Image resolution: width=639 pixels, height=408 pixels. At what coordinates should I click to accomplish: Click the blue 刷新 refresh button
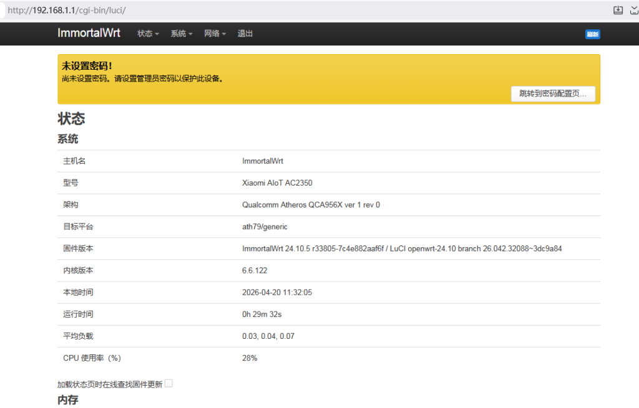[592, 34]
